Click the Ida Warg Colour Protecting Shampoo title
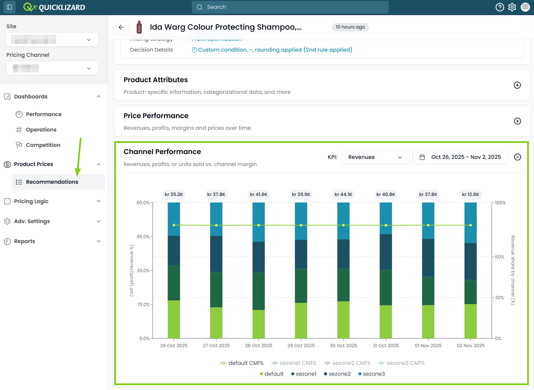The height and width of the screenshot is (390, 534). pyautogui.click(x=226, y=27)
